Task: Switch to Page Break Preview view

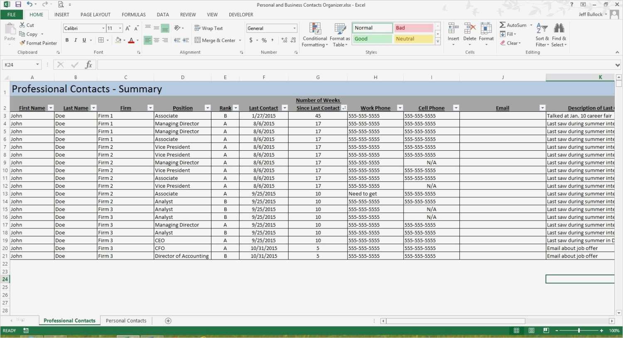Action: 546,331
